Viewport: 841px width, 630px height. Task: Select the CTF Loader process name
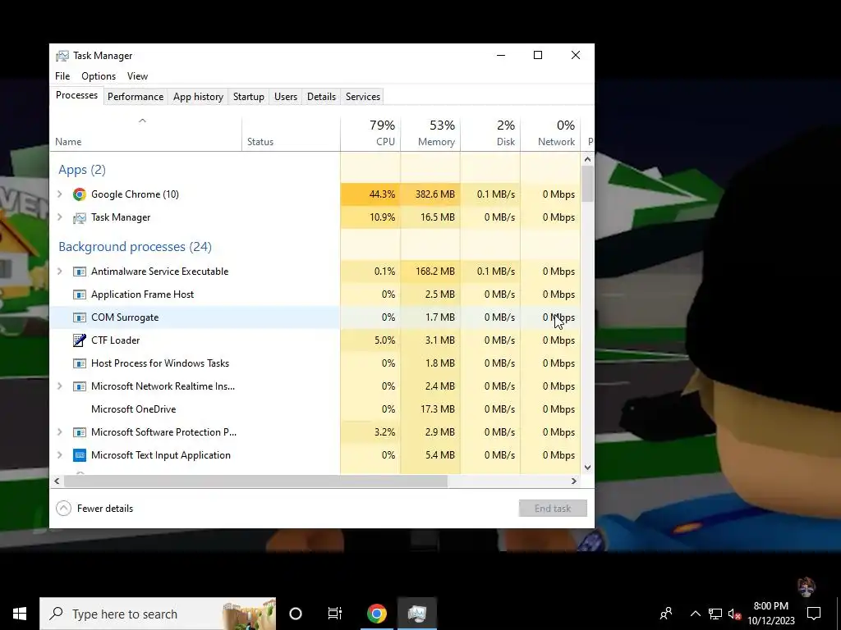[x=115, y=340]
